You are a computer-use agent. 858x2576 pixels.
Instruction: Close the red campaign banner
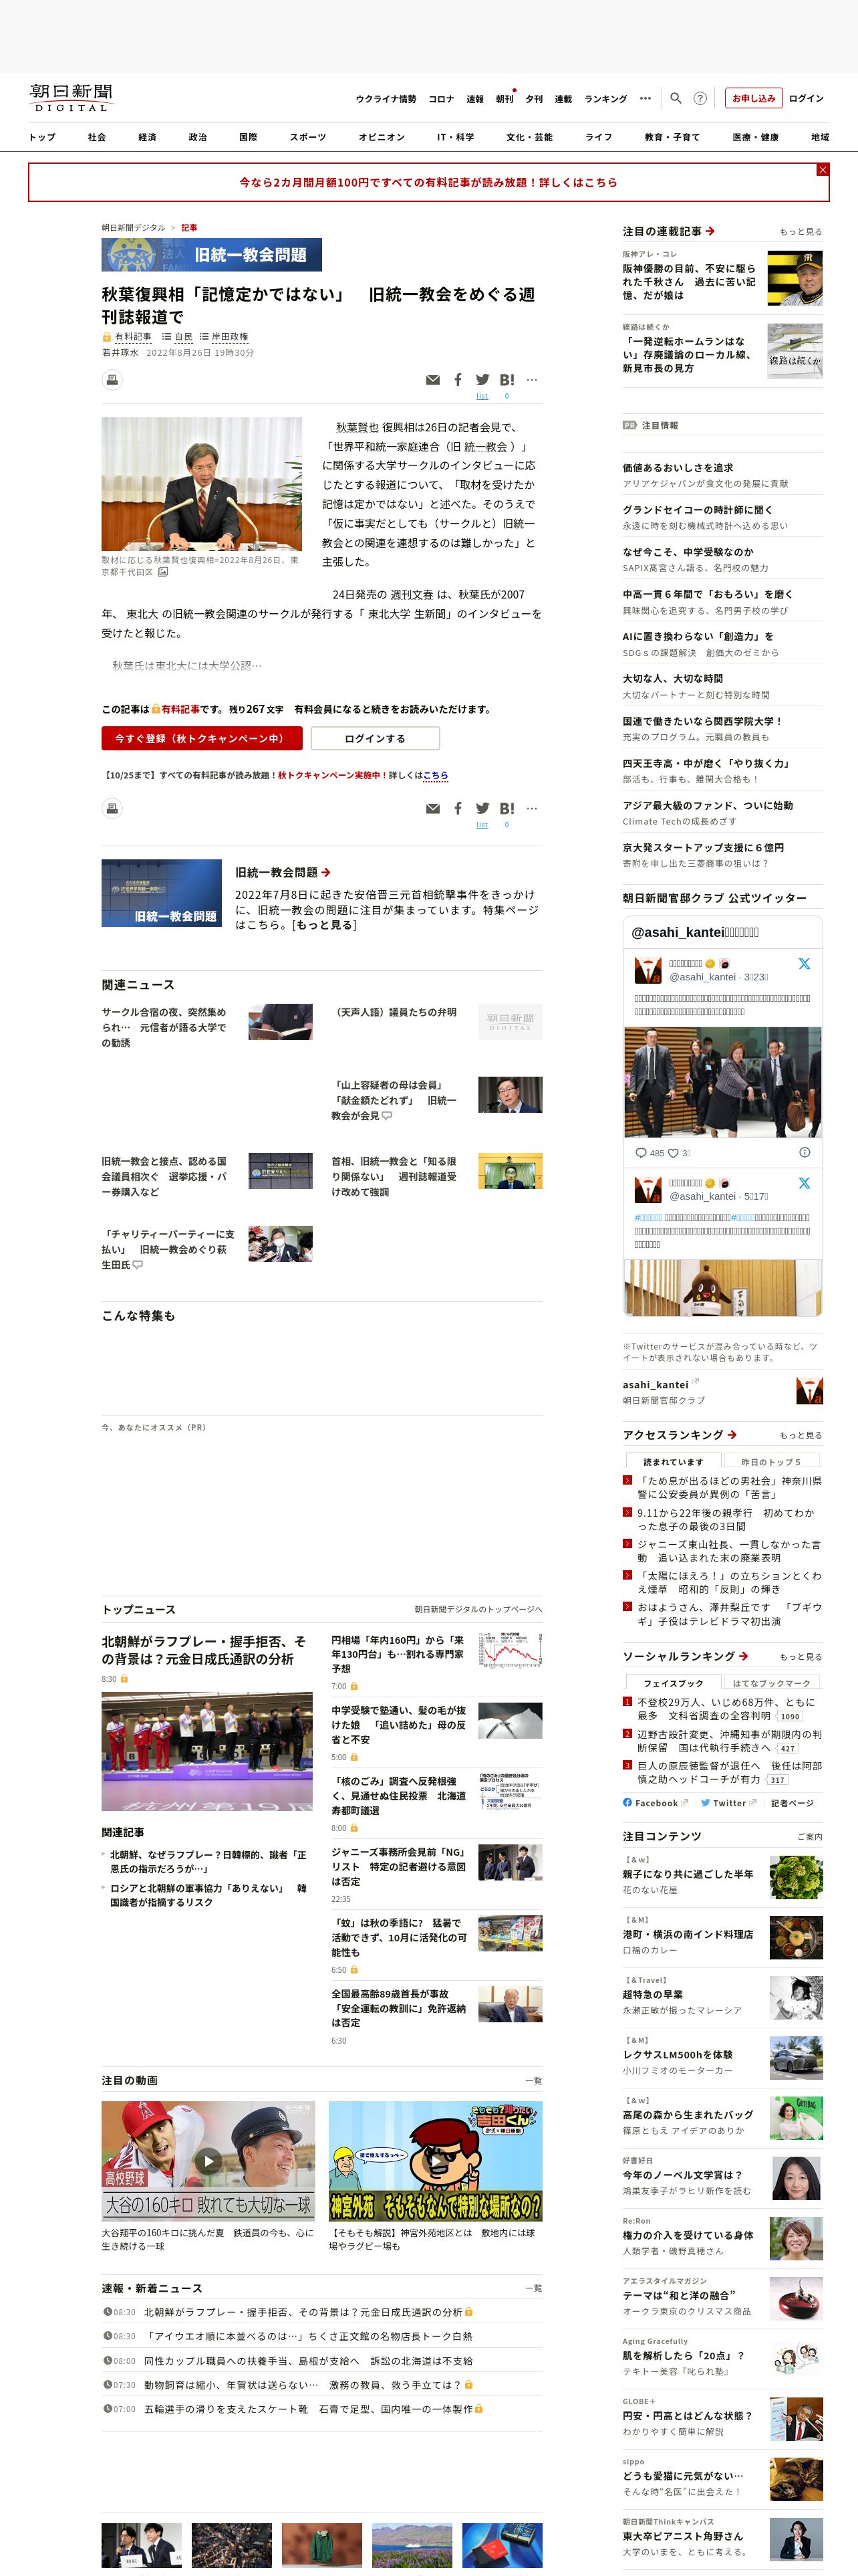point(822,170)
